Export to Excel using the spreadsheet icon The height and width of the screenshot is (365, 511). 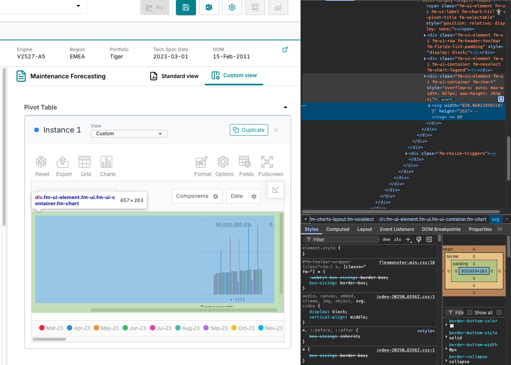pos(209,7)
